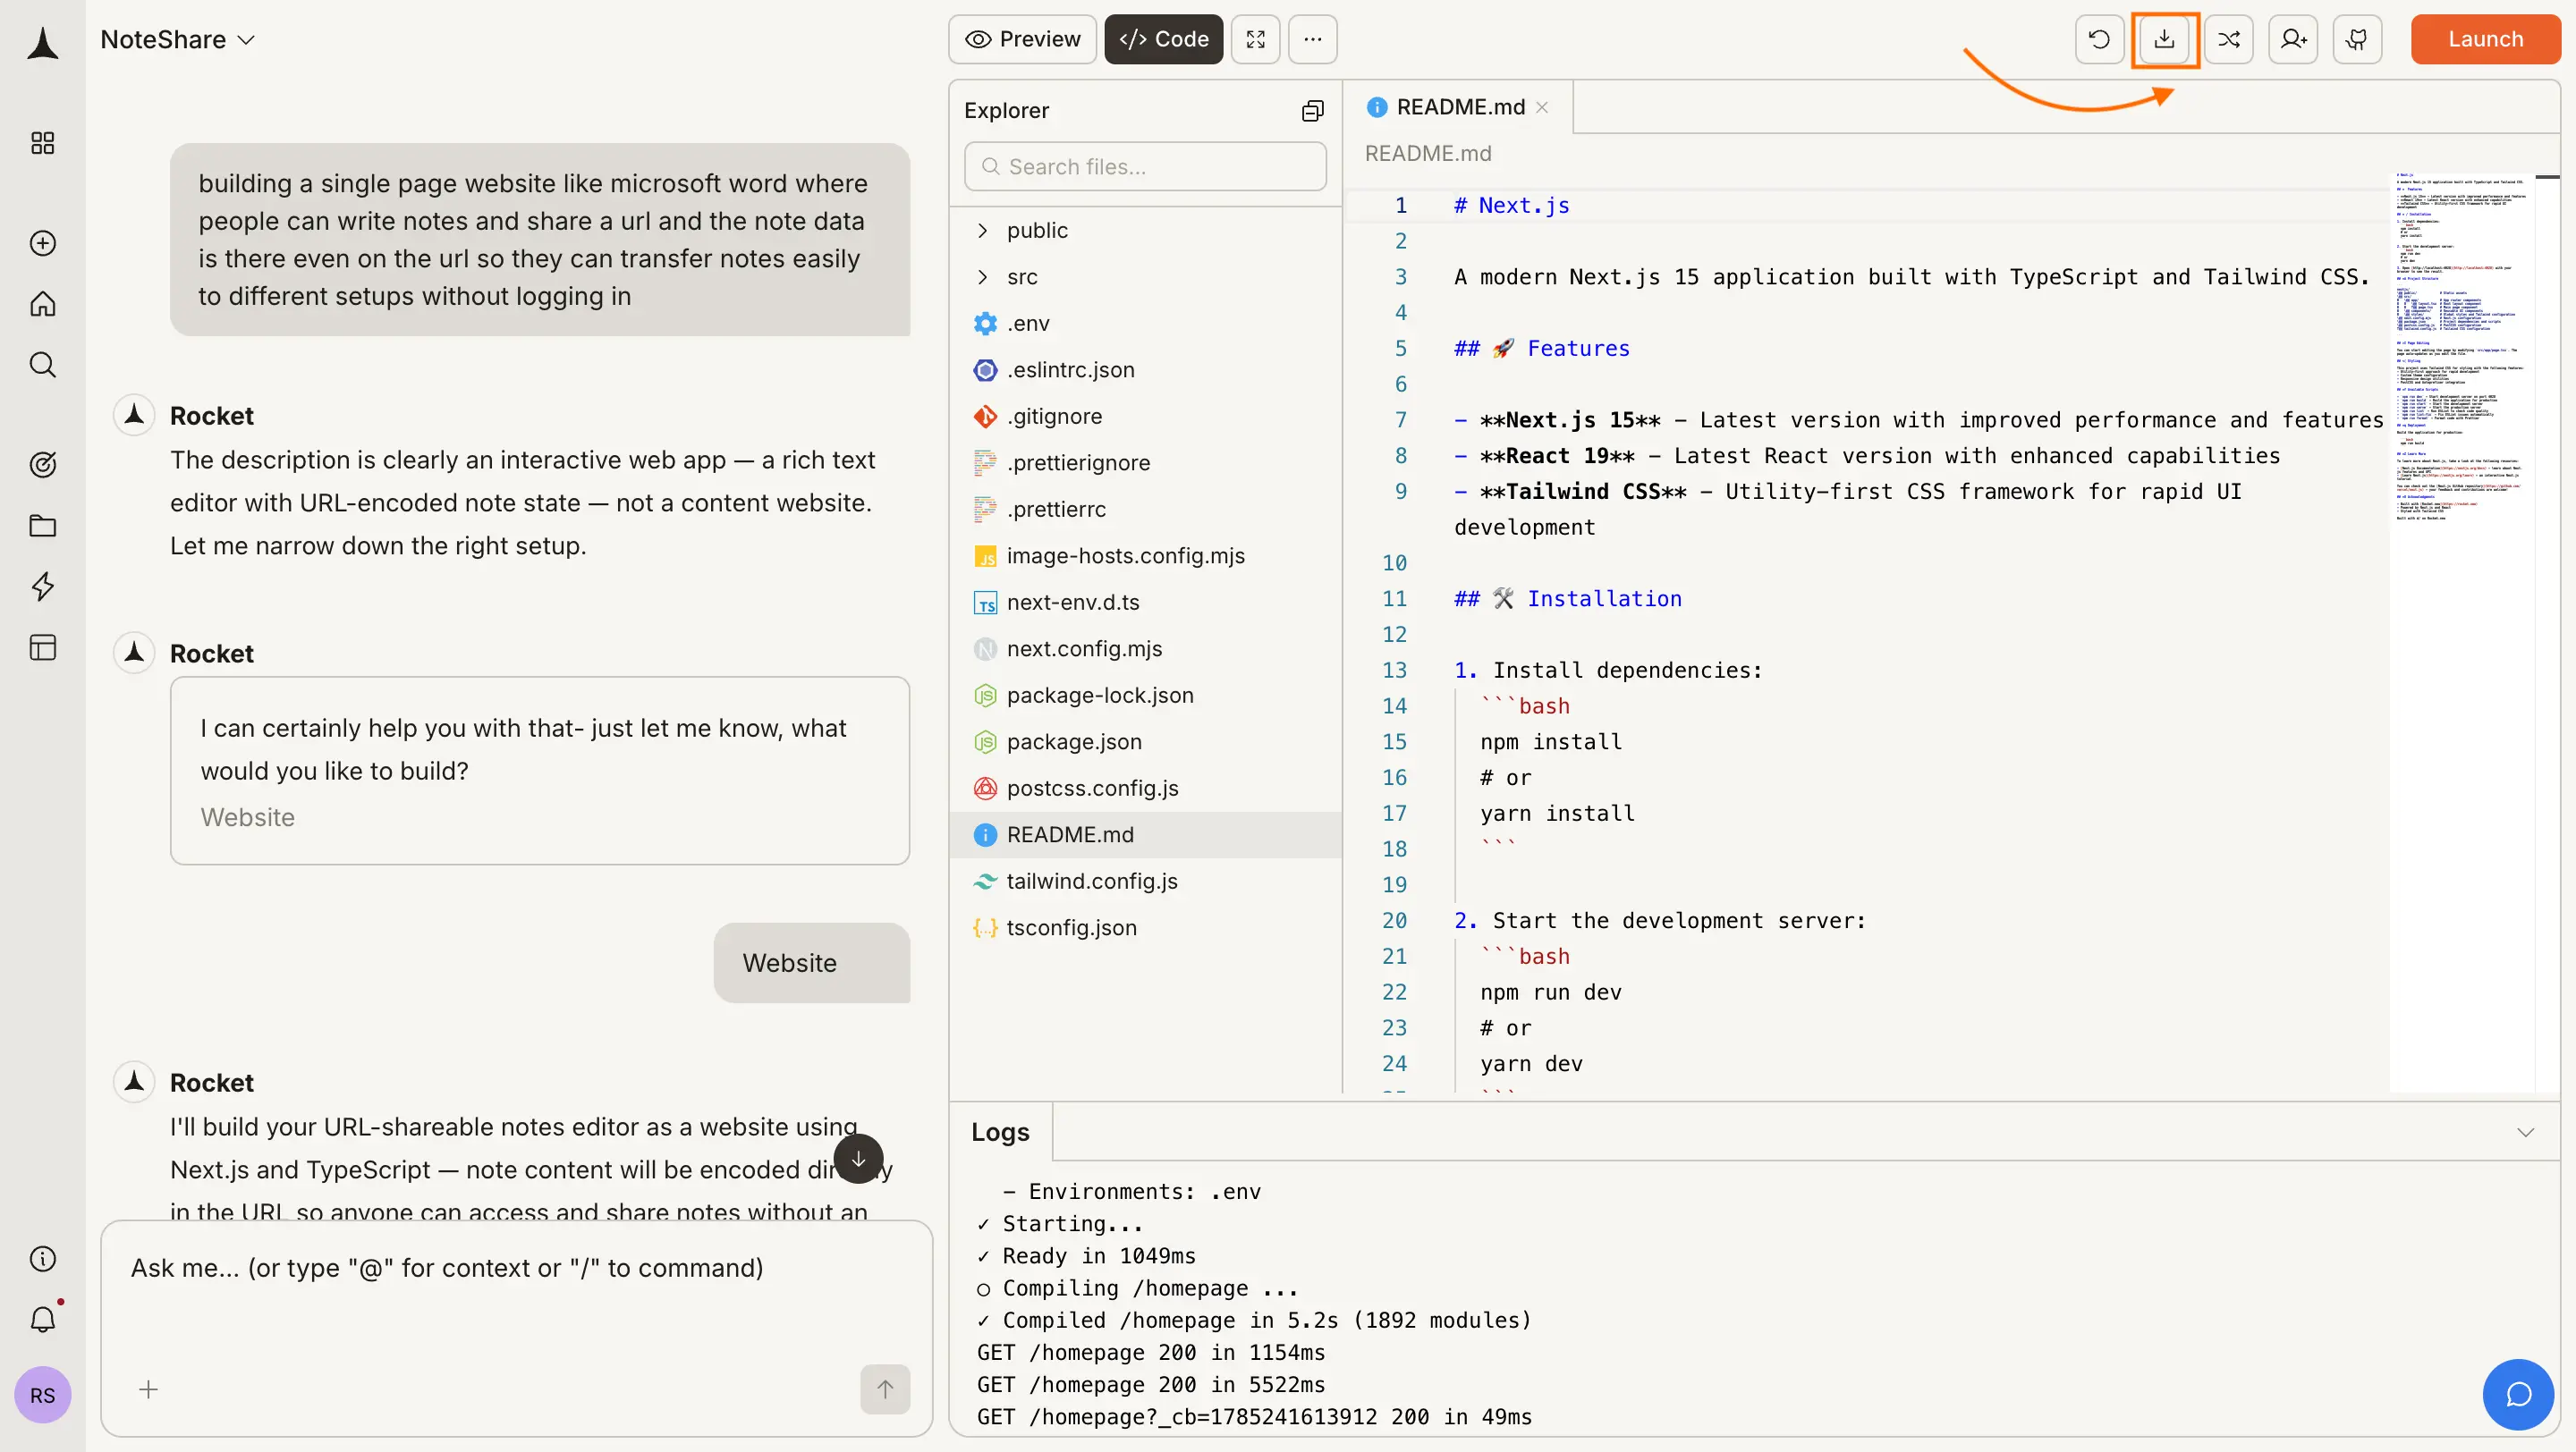
Task: Click the lightning bolt icon
Action: point(43,587)
